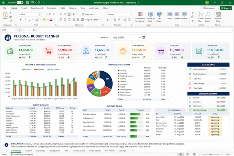Click the Name Box showing N23
This screenshot has height=156, width=234.
point(9,30)
